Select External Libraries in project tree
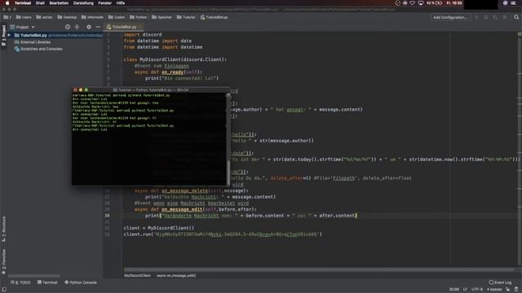 click(x=33, y=42)
